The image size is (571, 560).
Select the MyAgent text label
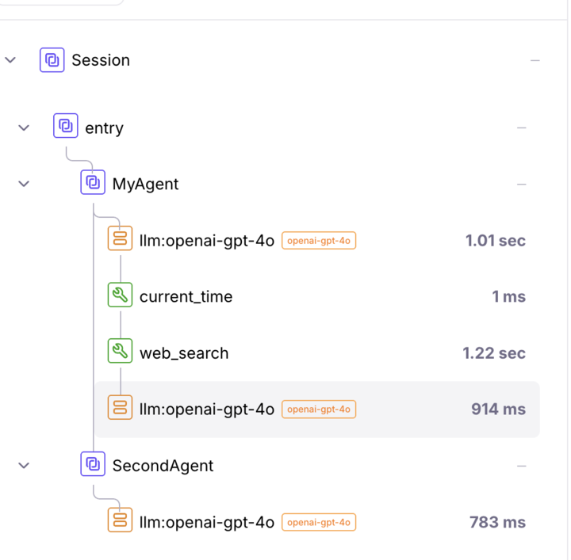point(145,184)
